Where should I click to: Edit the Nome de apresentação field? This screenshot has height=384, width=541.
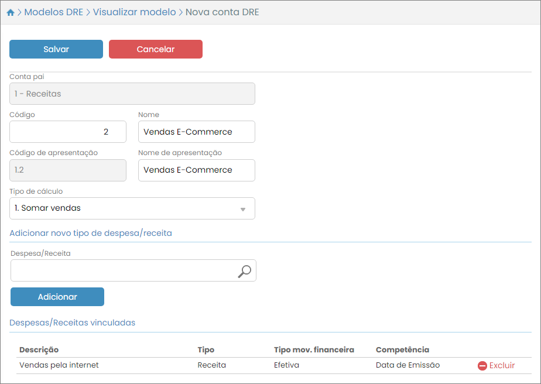pos(197,170)
